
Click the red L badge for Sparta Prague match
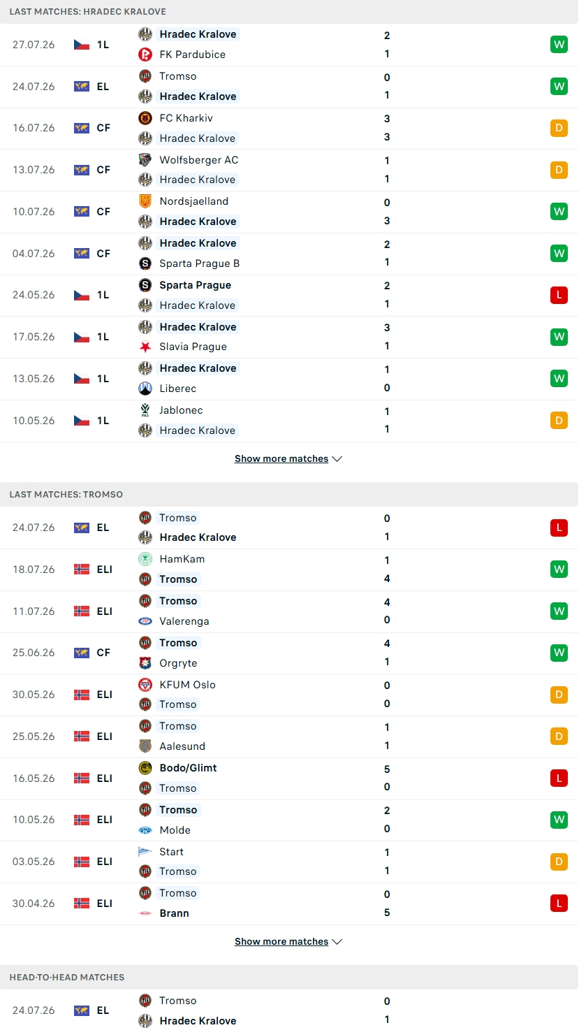(559, 295)
